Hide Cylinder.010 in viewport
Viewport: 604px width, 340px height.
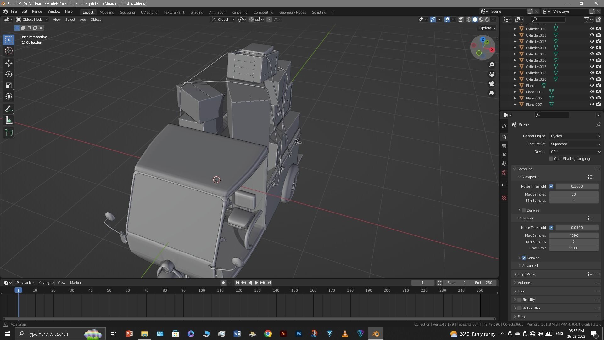pos(592,29)
